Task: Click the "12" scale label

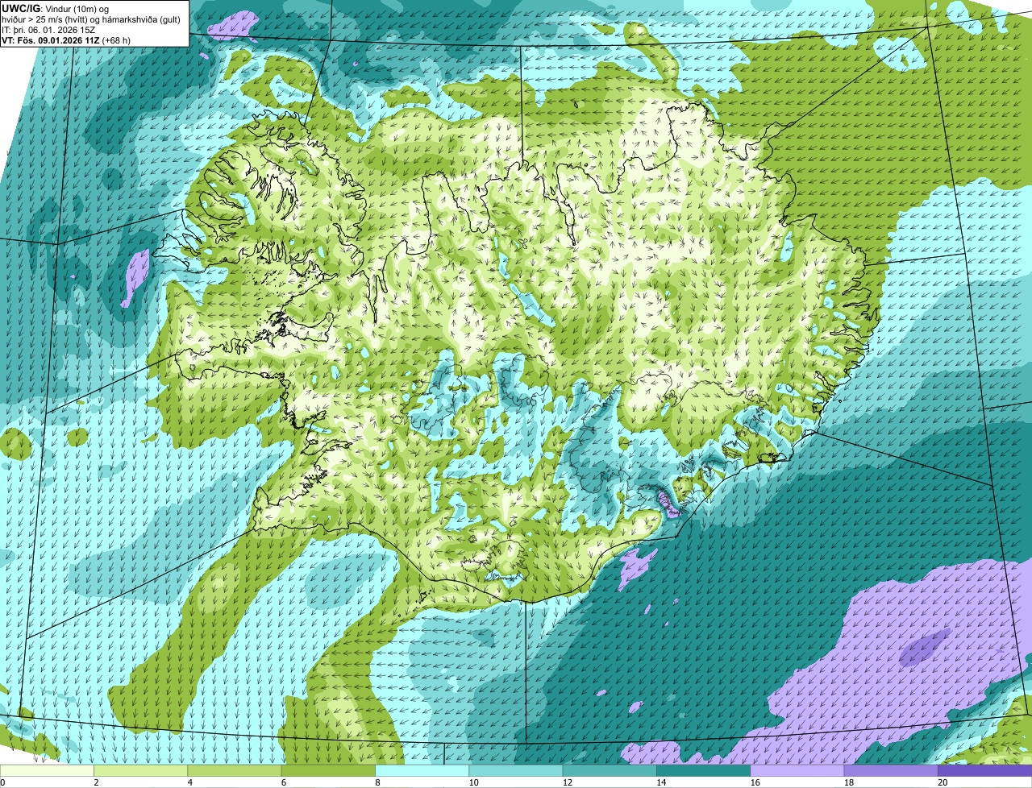Action: tap(567, 782)
